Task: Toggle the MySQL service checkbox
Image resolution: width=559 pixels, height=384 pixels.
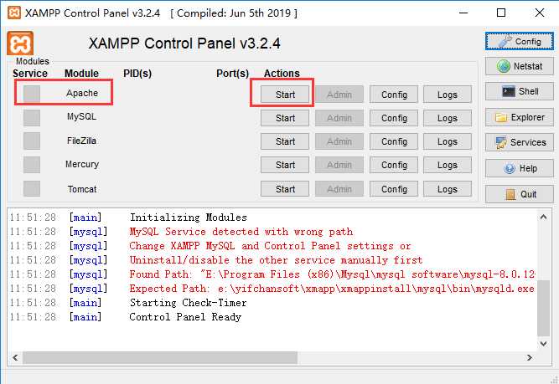Action: [x=32, y=118]
